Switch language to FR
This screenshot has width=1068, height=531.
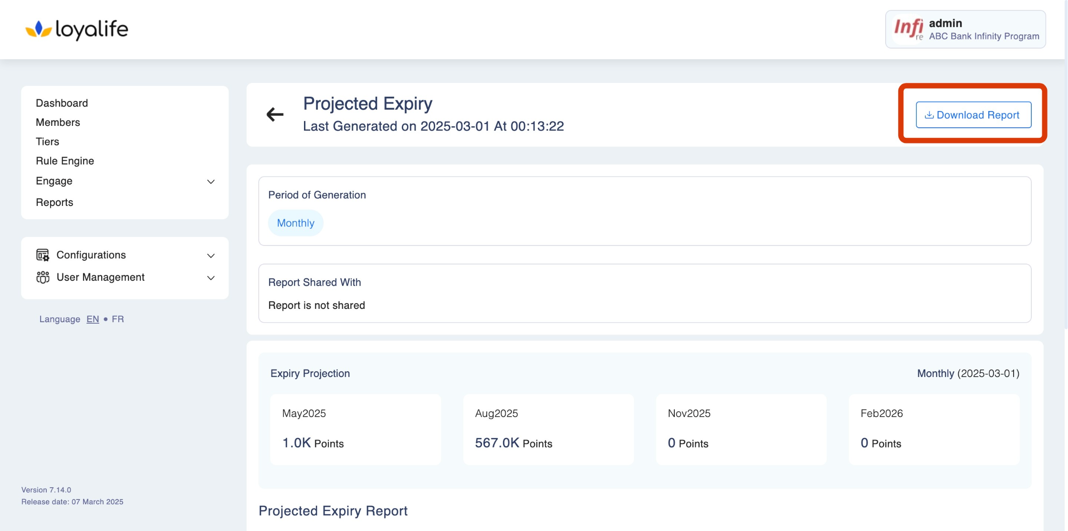118,319
